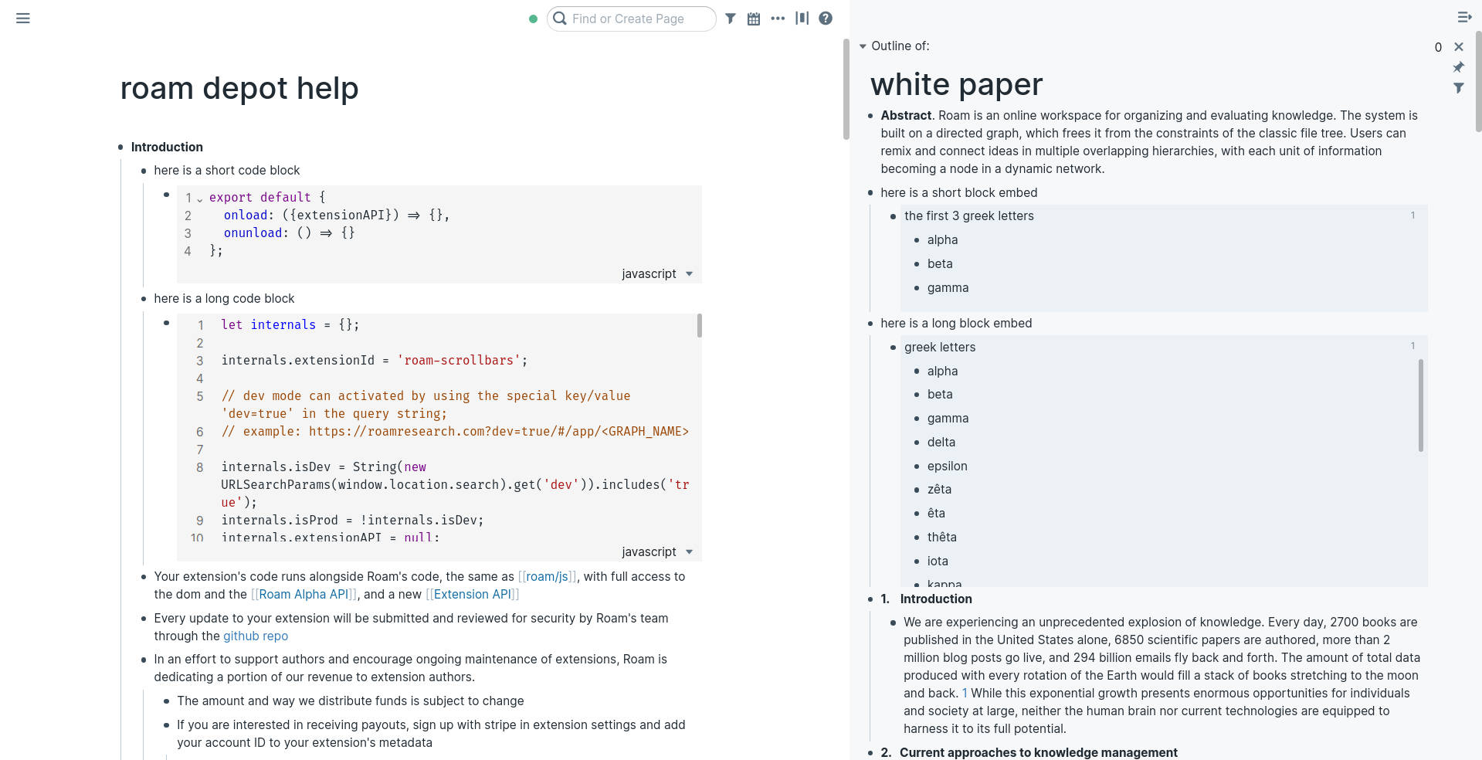Pin the white paper sidebar pane

click(x=1459, y=67)
